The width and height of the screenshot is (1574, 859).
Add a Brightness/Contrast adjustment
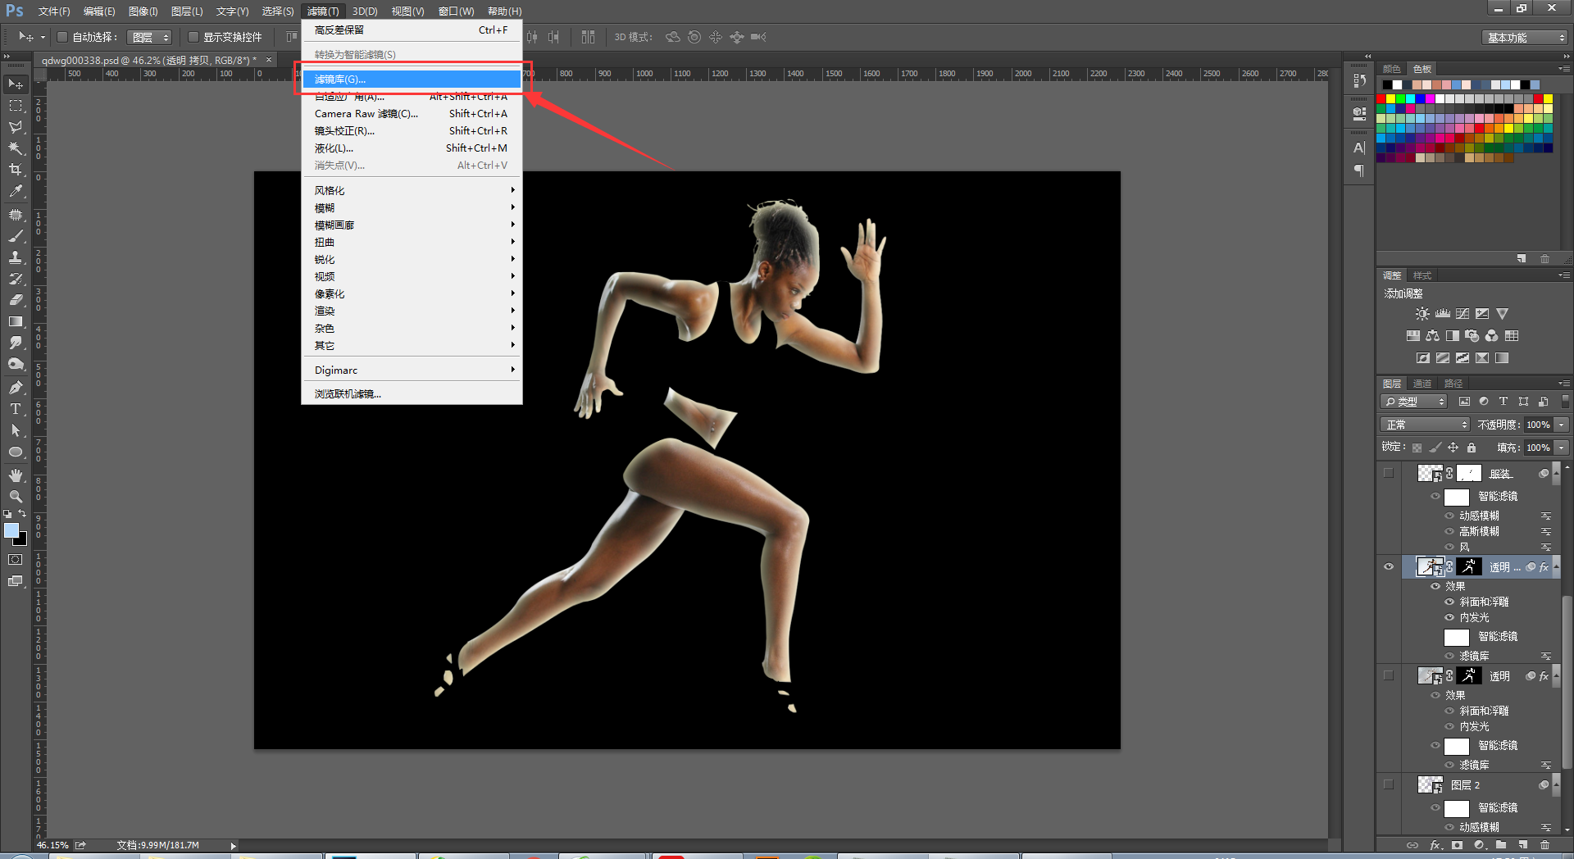pos(1422,314)
